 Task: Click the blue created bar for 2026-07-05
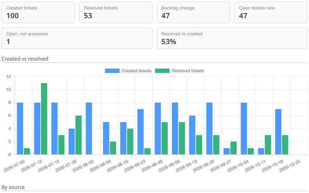pos(20,129)
